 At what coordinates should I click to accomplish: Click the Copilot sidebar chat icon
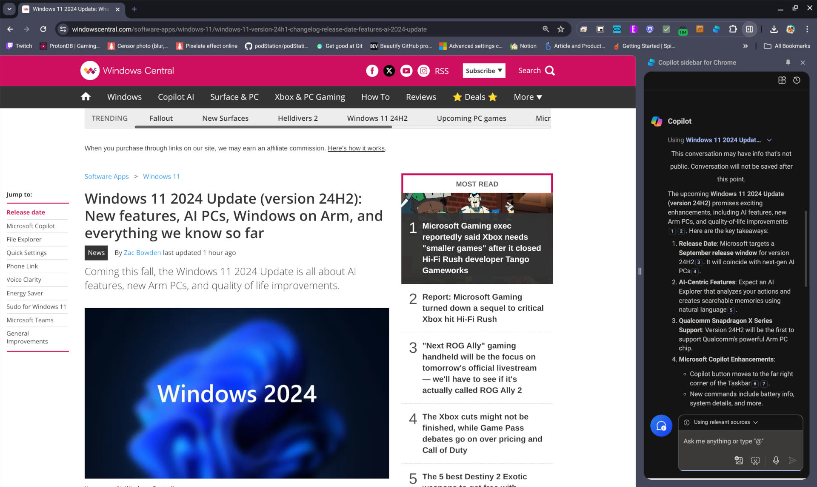tap(661, 425)
